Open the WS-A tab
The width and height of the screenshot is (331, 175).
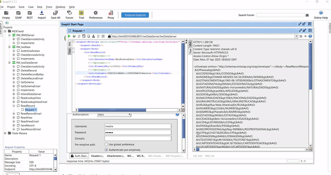tap(130, 156)
